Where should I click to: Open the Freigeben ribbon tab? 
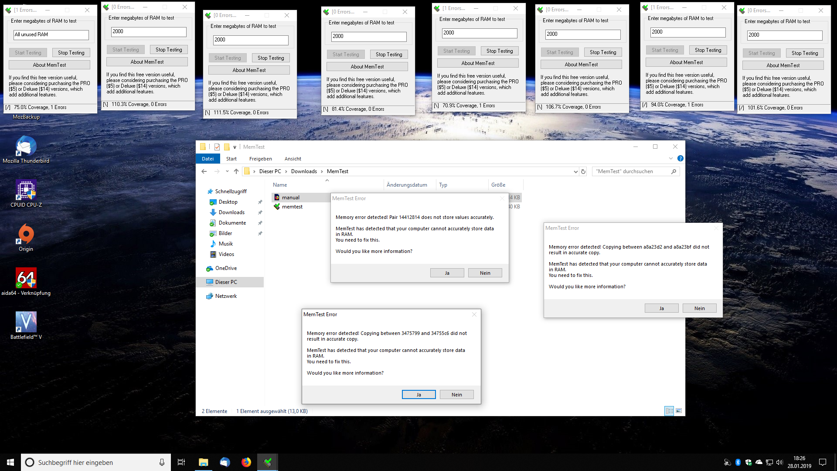[260, 159]
